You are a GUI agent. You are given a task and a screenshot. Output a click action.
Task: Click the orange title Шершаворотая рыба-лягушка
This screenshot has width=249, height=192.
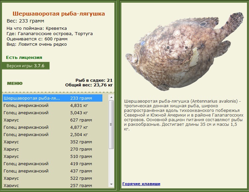click(59, 14)
